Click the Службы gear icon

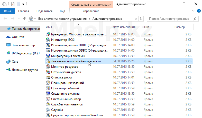pyautogui.click(x=48, y=110)
